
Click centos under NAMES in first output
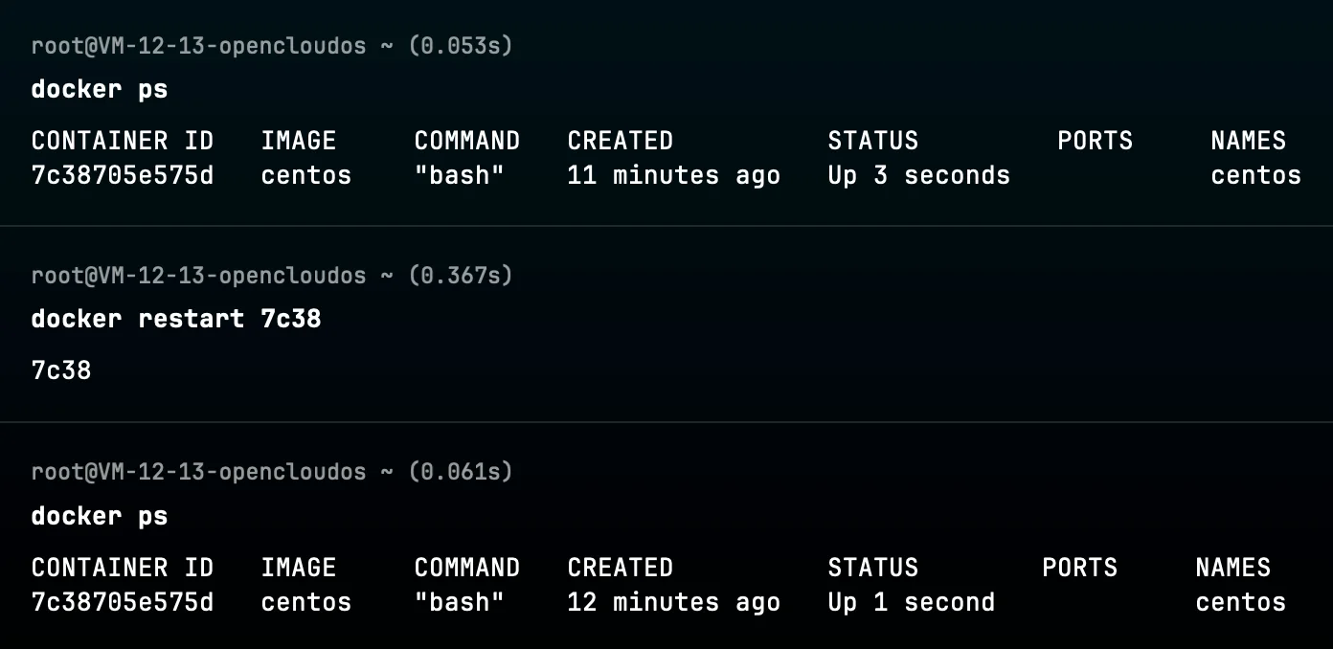point(1255,176)
